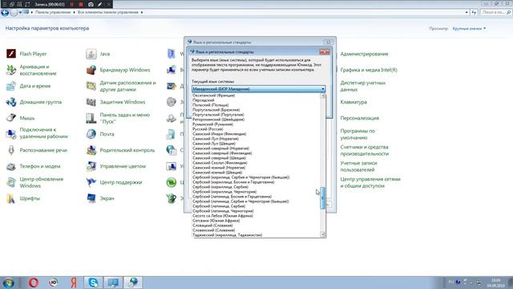Open the Дата и время icon
Viewport: 513px width, 289px height.
11,86
